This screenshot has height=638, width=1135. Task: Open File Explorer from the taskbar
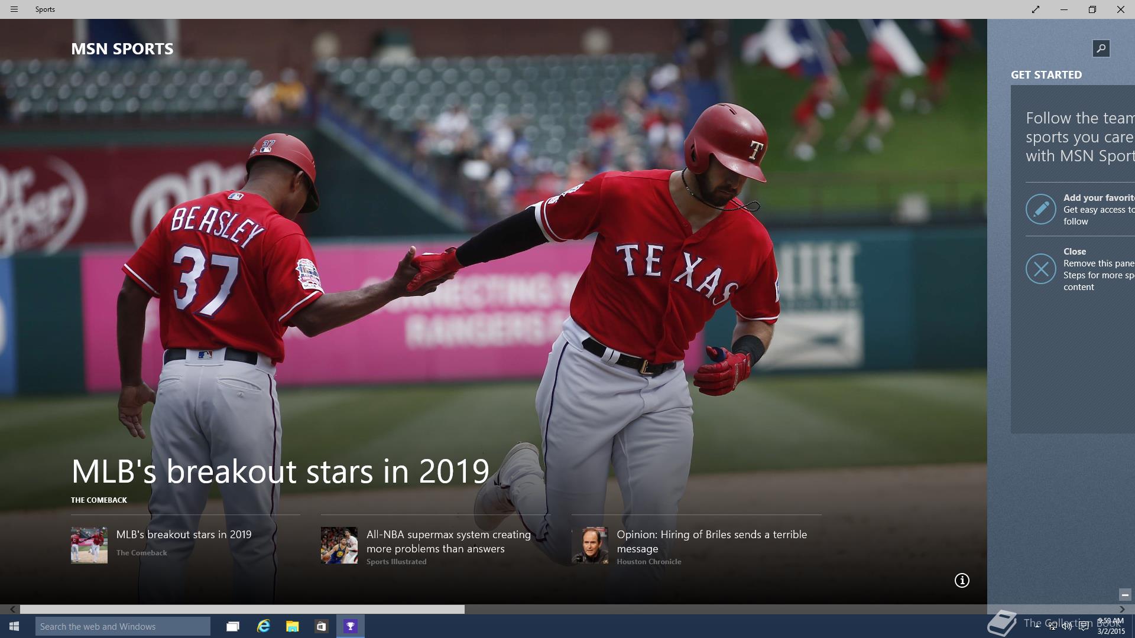(x=292, y=626)
